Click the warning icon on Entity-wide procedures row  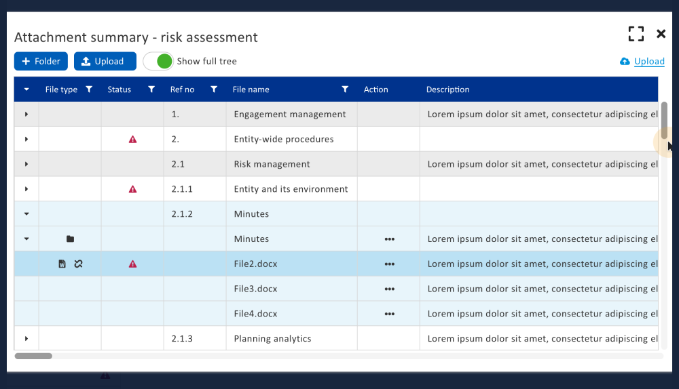132,140
